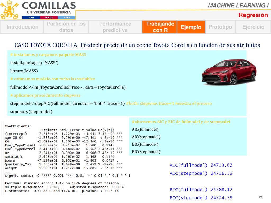Click the AIC(stepmodel) command in cyan box

click(146, 137)
